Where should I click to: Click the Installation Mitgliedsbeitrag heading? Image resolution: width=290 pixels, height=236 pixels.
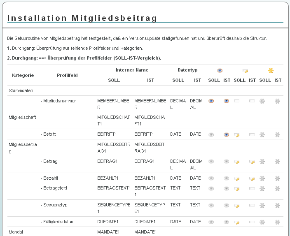(x=82, y=18)
